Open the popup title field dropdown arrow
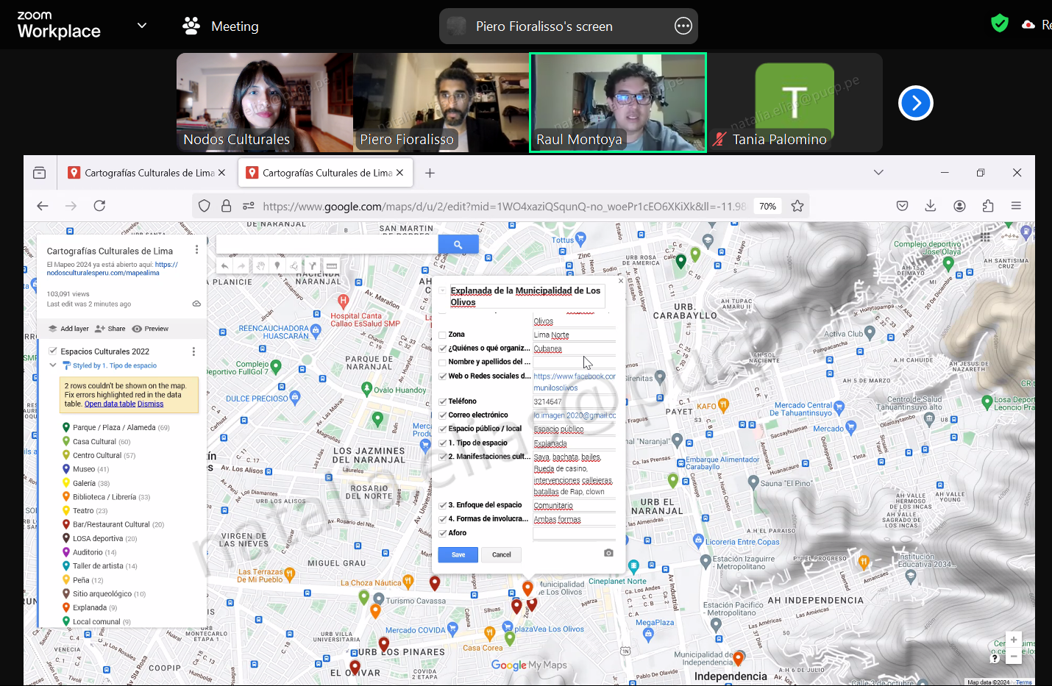The width and height of the screenshot is (1052, 686). (442, 290)
